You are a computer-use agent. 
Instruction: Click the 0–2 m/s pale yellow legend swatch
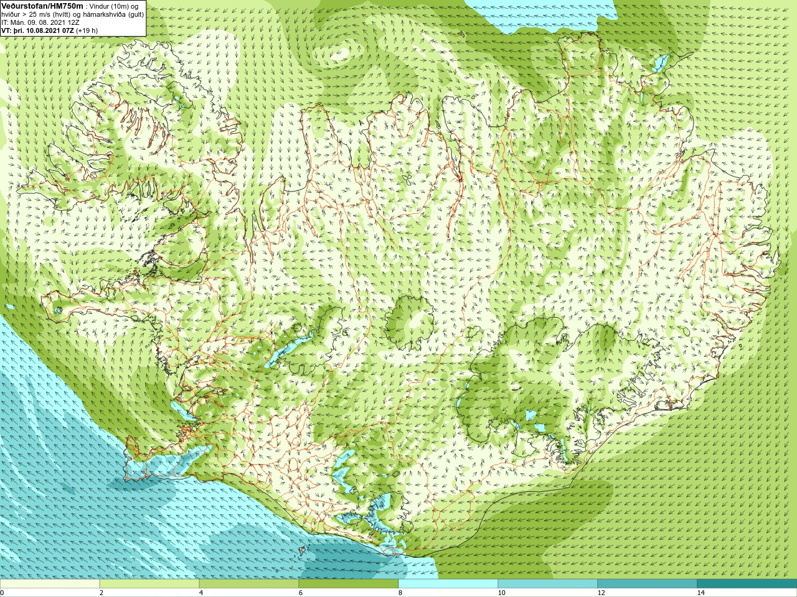(50, 584)
